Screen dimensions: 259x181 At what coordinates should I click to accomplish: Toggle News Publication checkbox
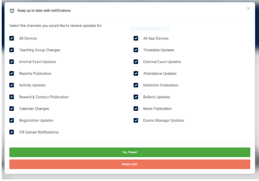[x=136, y=109]
